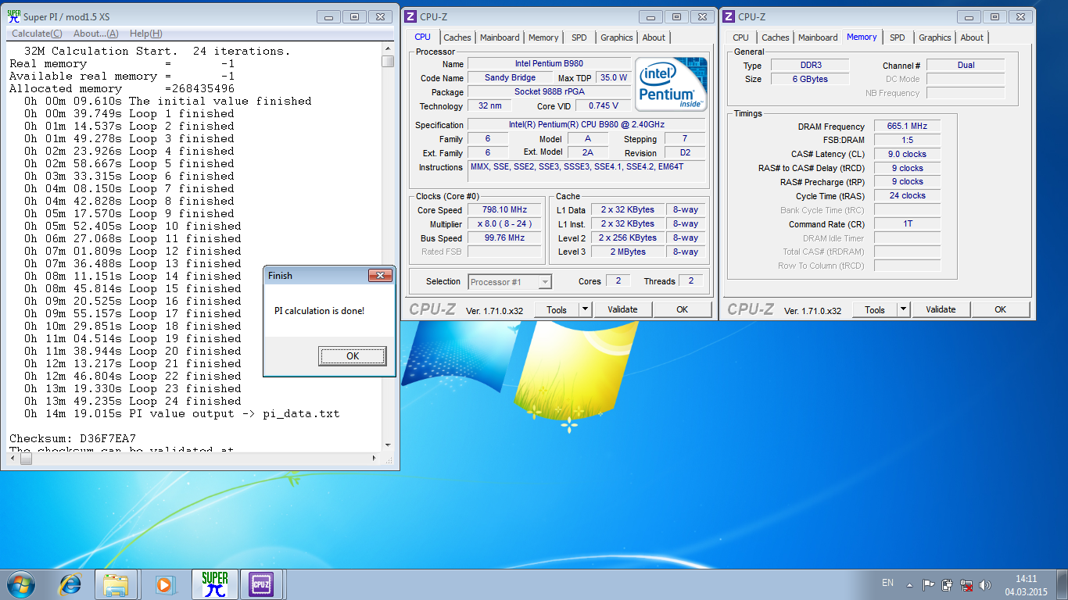Viewport: 1068px width, 600px height.
Task: Click Show desktop strip at taskbar end
Action: pyautogui.click(x=1063, y=584)
